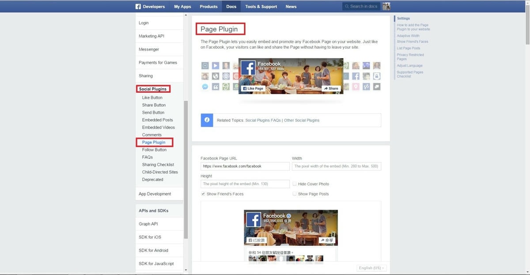Open the profile avatar in top bar
Viewport: 530px width, 275px height.
click(386, 6)
